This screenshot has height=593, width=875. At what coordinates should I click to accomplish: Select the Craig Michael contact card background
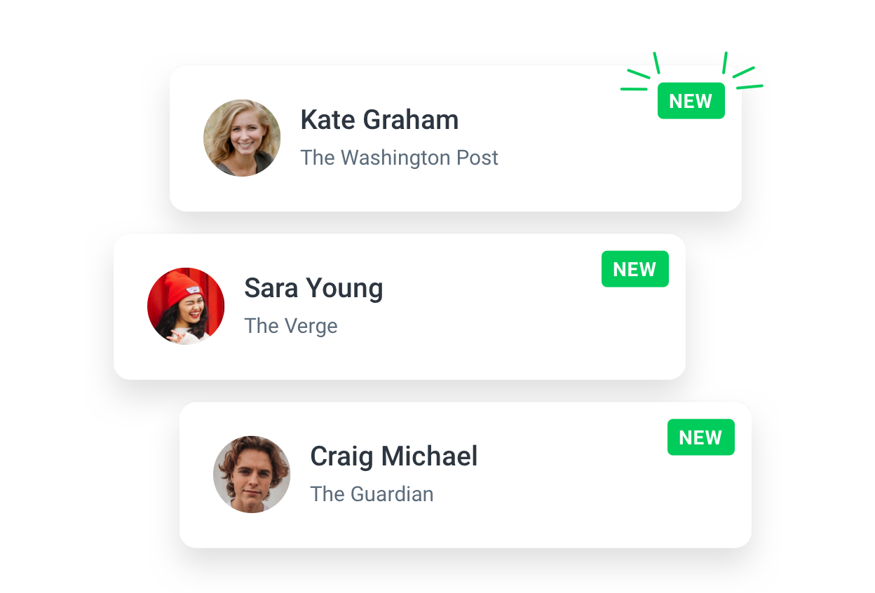[x=466, y=475]
